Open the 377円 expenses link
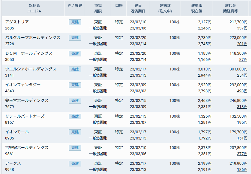The height and width of the screenshot is (174, 251). pyautogui.click(x=242, y=154)
